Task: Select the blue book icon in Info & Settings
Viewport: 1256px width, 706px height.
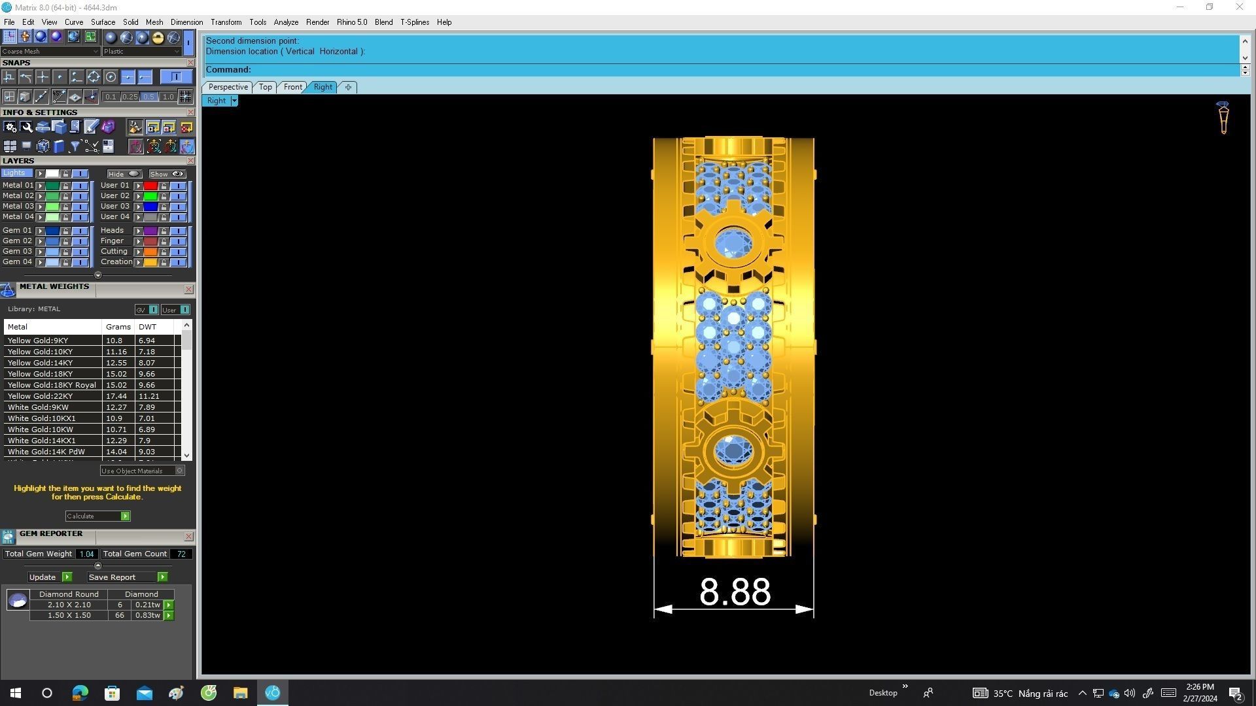Action: pos(59,146)
